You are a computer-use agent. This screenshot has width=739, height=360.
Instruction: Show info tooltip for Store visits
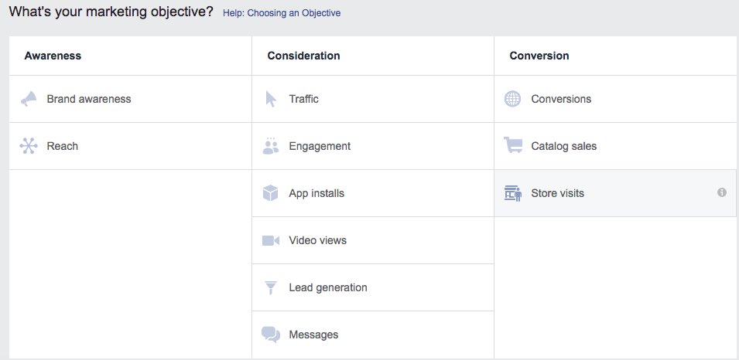(x=722, y=192)
